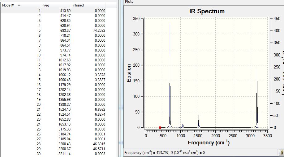Select mode 12 frequency 1017.92

pos(64,65)
